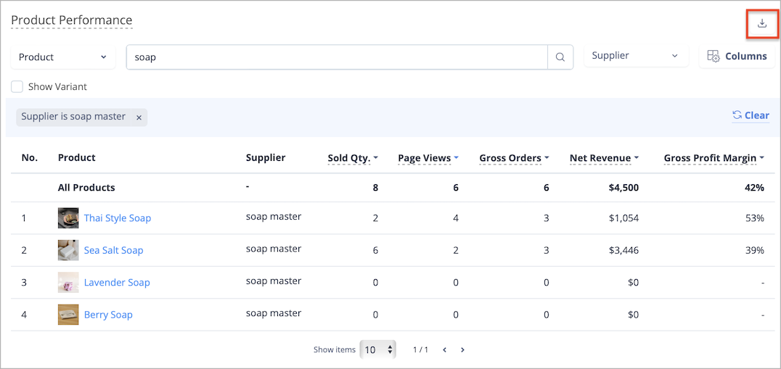Viewport: 781px width, 369px height.
Task: Click the Lavender Soap thumbnail image
Action: [68, 283]
